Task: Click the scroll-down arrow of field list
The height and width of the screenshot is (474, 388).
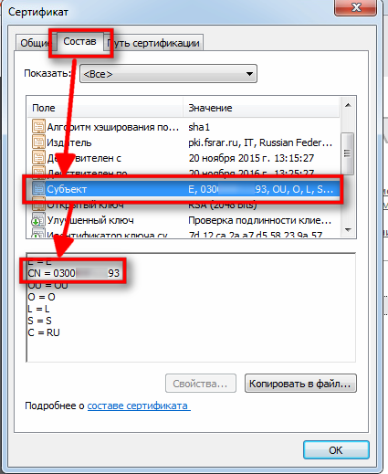Action: click(348, 230)
